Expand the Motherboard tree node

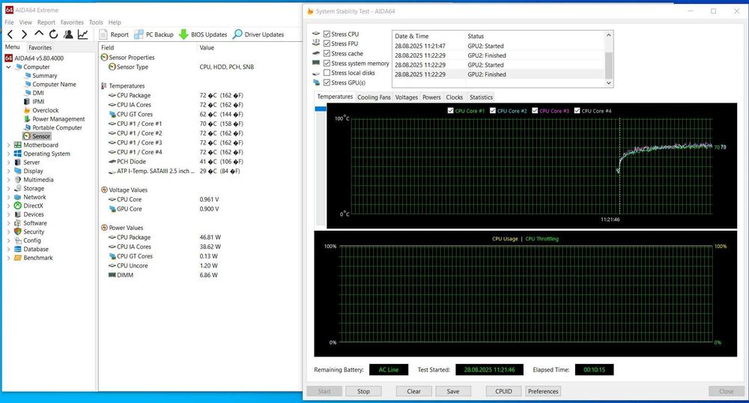pyautogui.click(x=8, y=145)
